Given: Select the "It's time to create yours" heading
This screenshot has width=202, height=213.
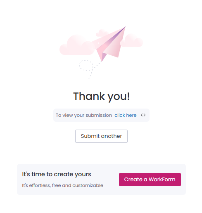Looking at the screenshot, I should (57, 174).
